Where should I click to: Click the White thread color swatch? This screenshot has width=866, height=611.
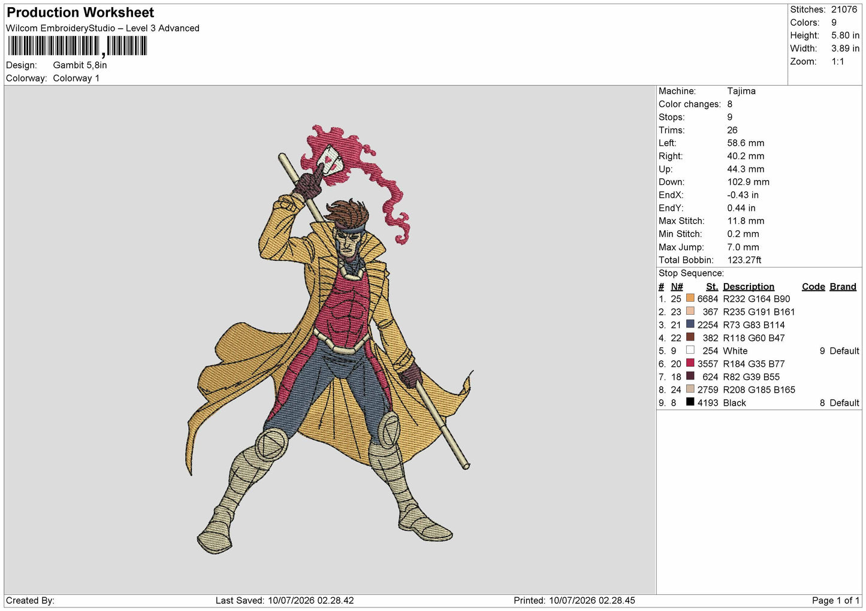point(690,350)
